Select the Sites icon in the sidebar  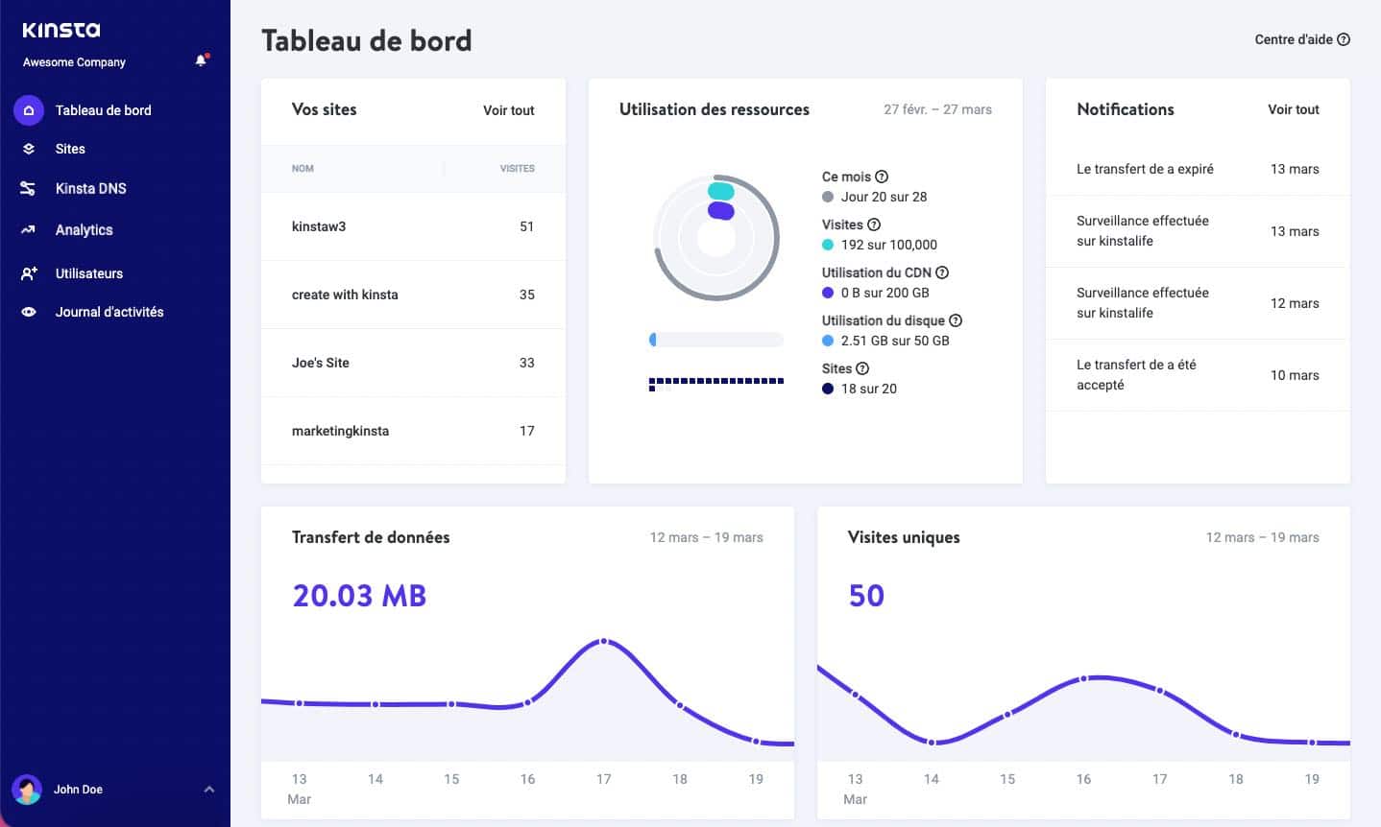click(29, 149)
